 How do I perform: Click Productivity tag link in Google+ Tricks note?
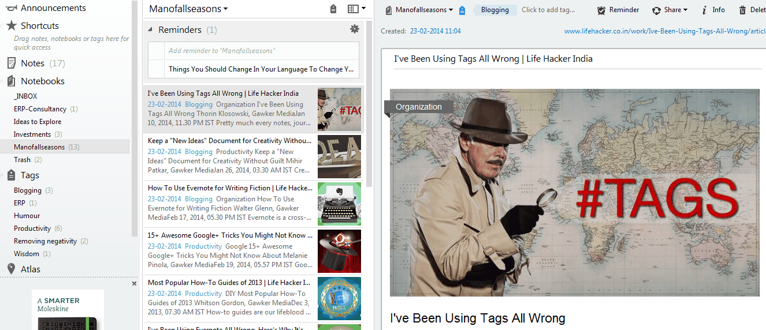coord(203,246)
